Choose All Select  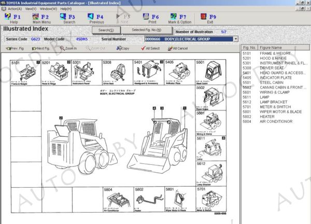[x=150, y=48]
